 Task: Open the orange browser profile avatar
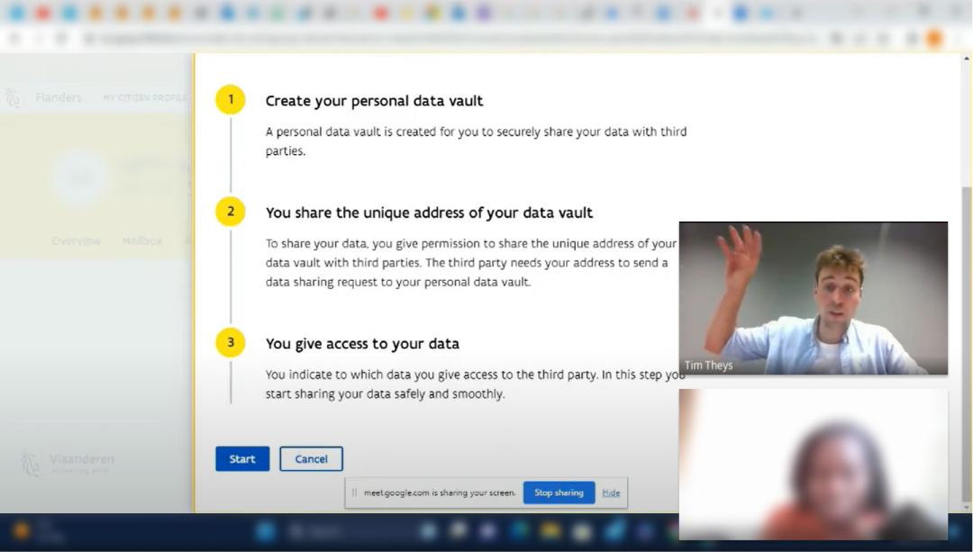[x=933, y=39]
